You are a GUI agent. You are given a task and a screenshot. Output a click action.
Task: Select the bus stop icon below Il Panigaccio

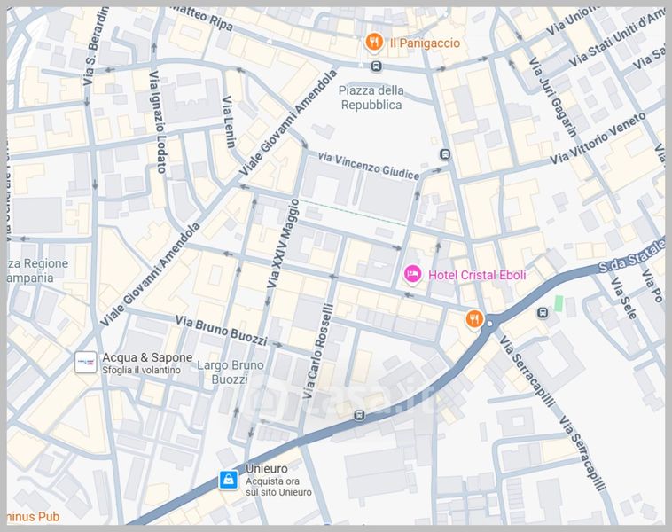tap(377, 66)
